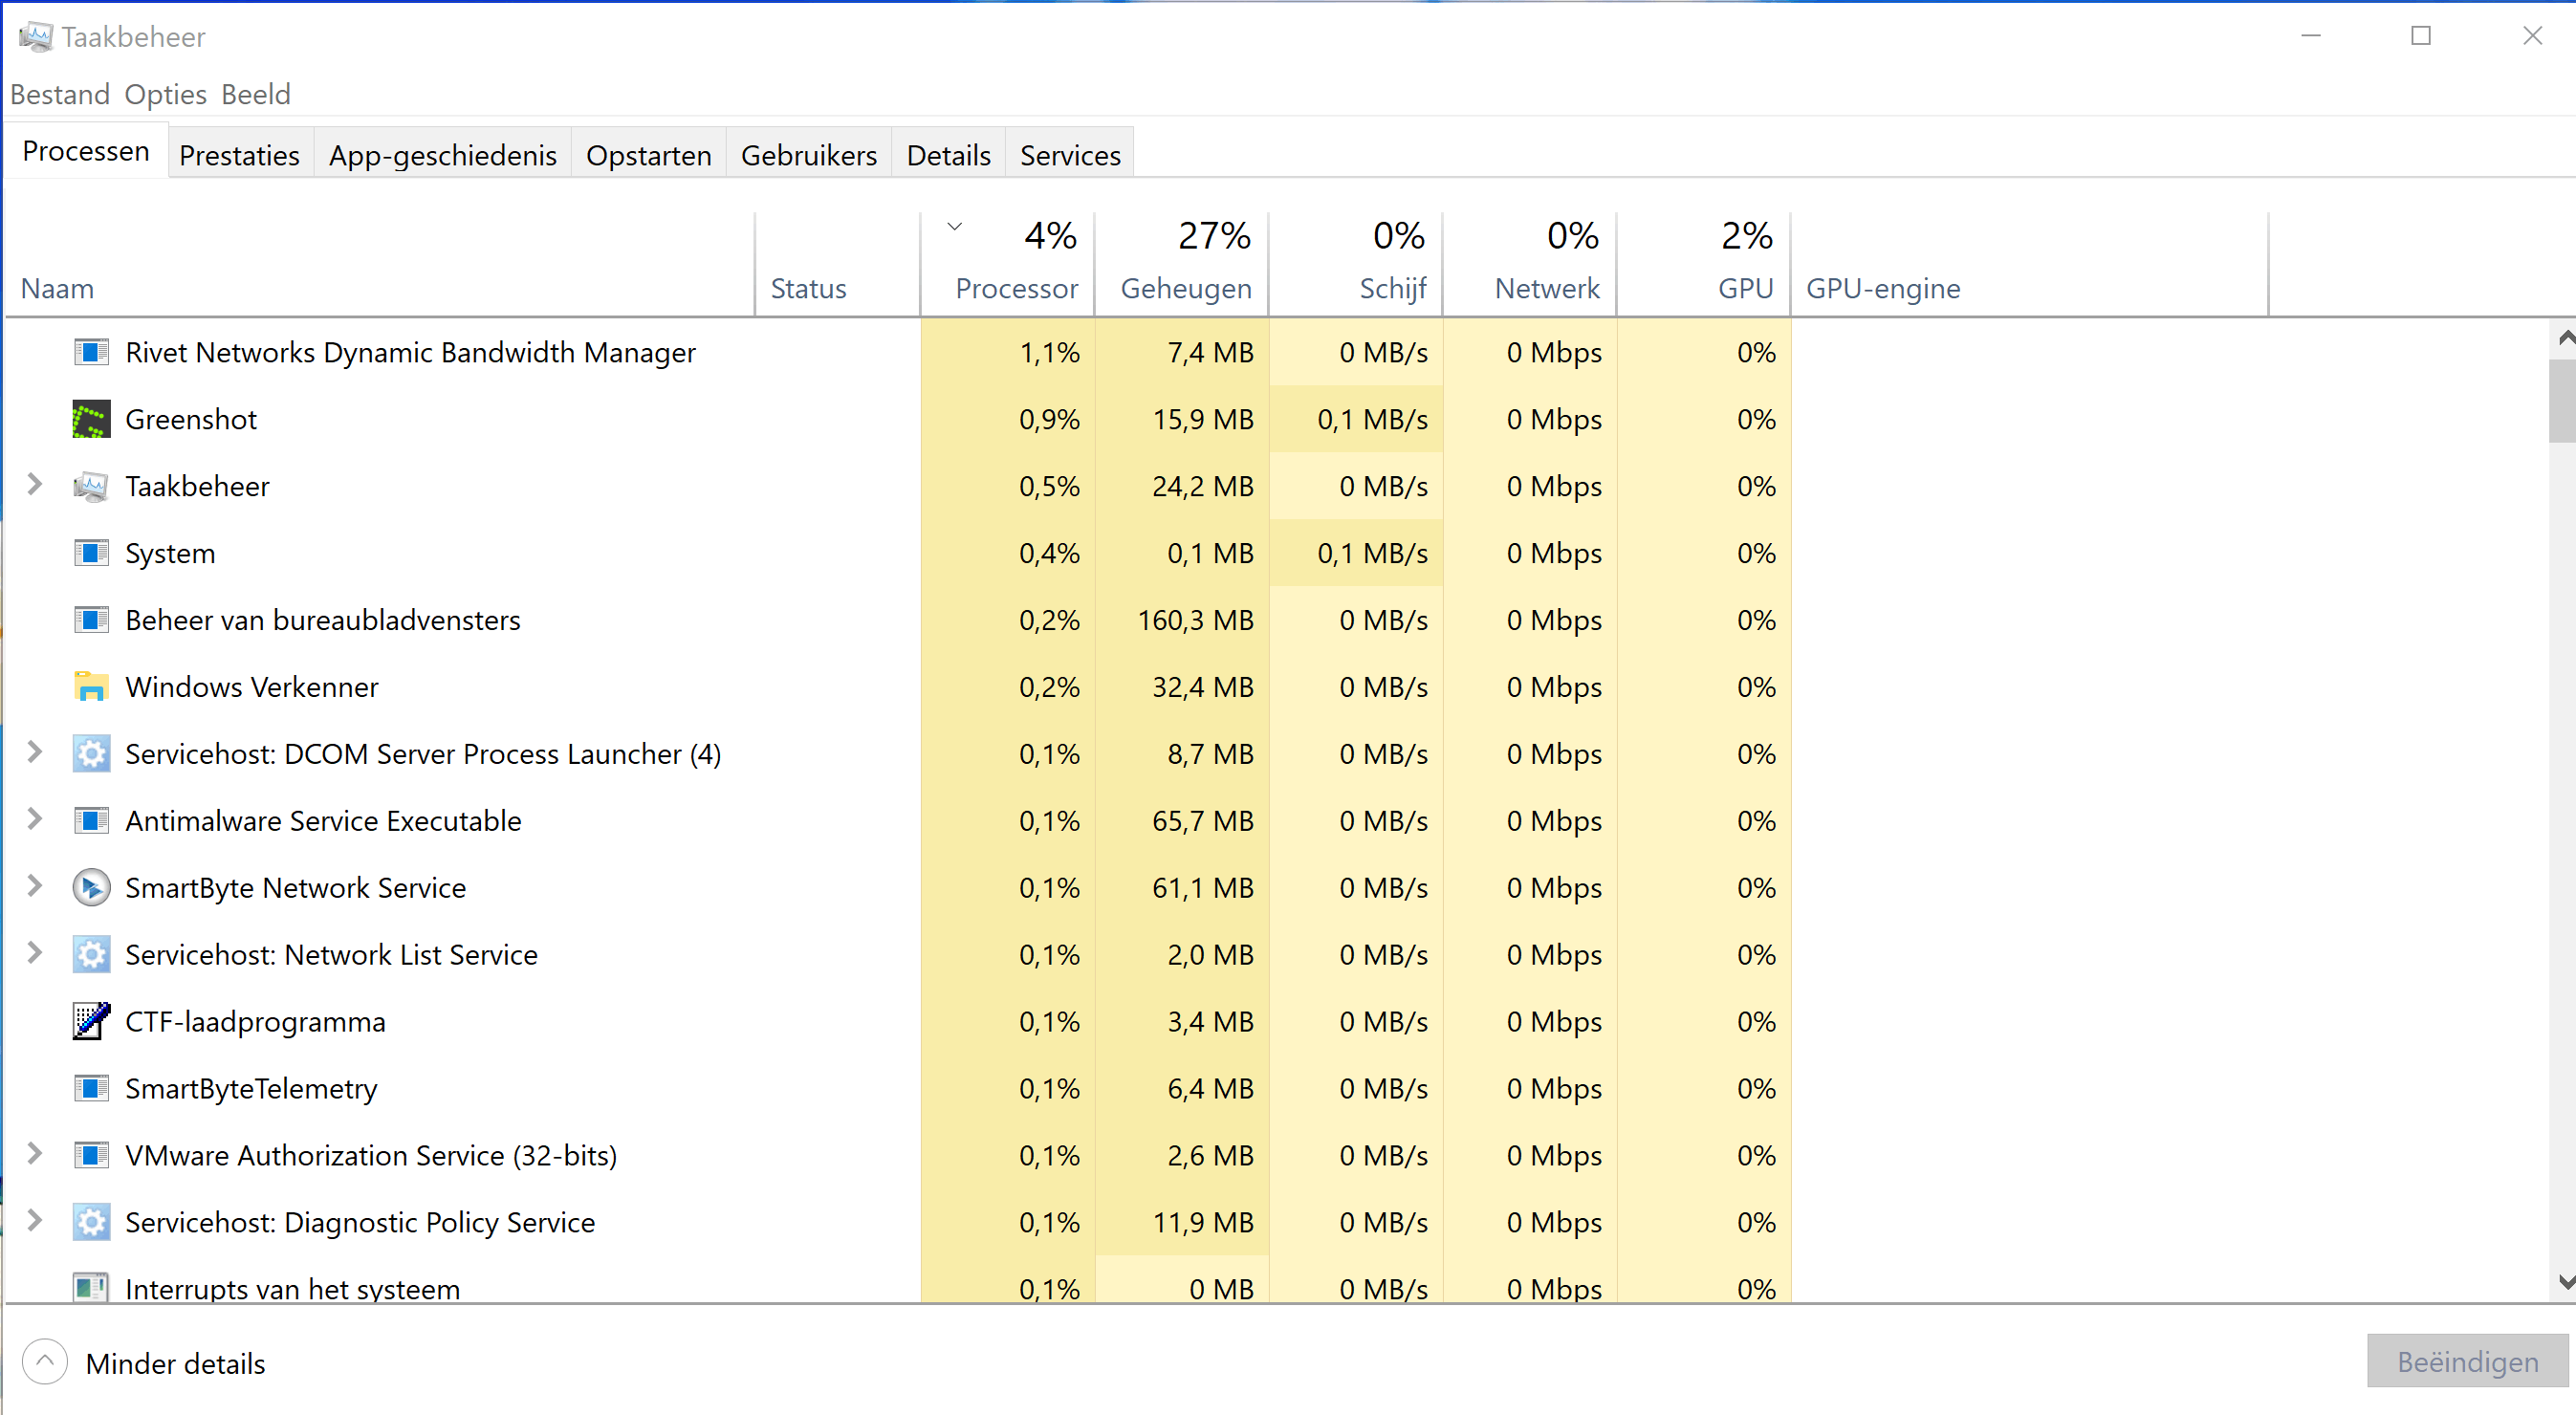2576x1415 pixels.
Task: Click the Antimalware Service Executable icon
Action: 91,821
